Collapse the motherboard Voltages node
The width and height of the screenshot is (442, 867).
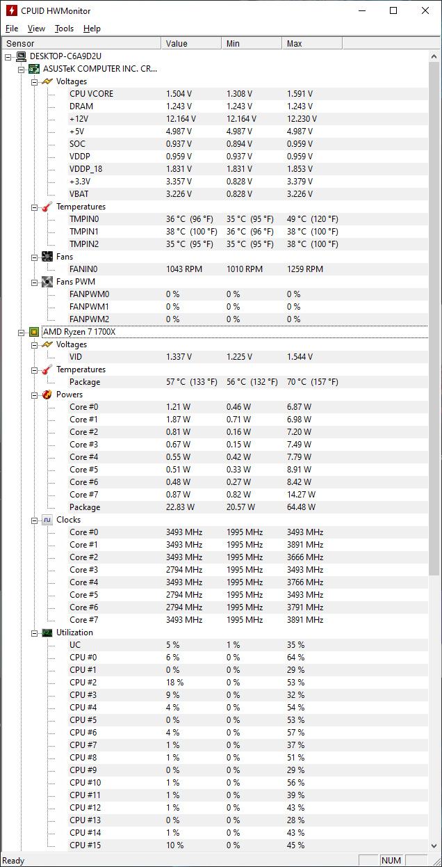pos(35,81)
